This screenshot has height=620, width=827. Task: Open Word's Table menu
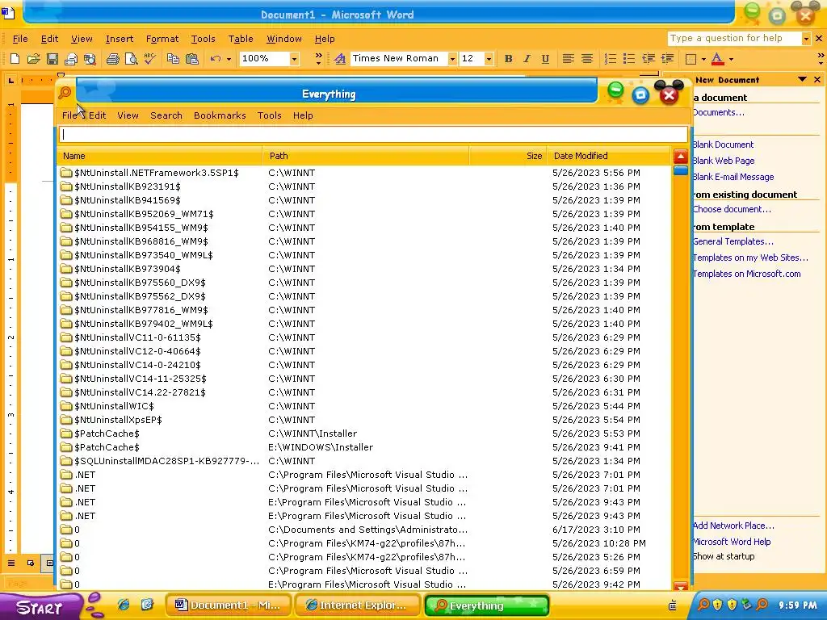point(241,39)
